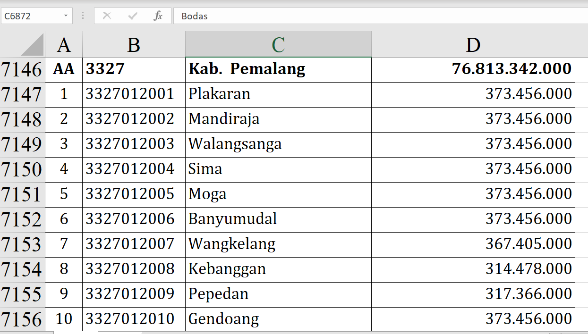Select row 7150 header
The width and height of the screenshot is (588, 334).
point(22,170)
